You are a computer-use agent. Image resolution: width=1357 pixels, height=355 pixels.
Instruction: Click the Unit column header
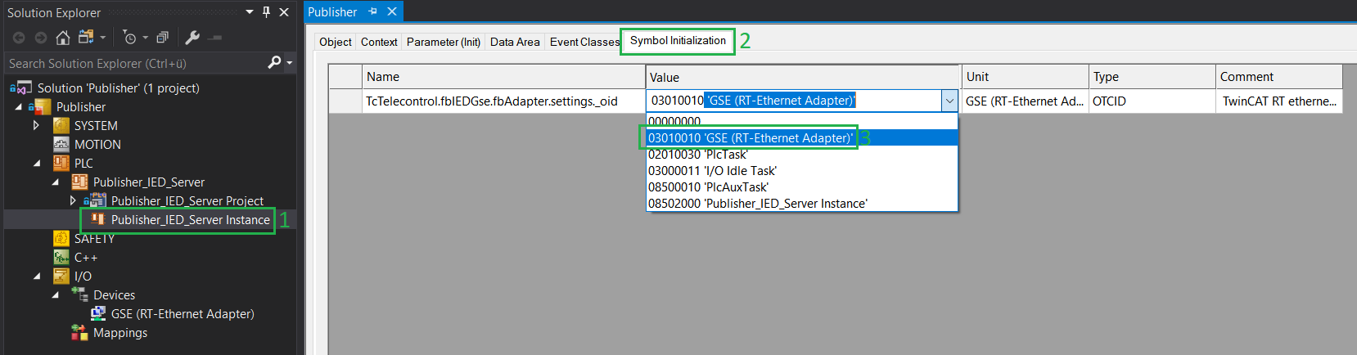click(x=1026, y=77)
